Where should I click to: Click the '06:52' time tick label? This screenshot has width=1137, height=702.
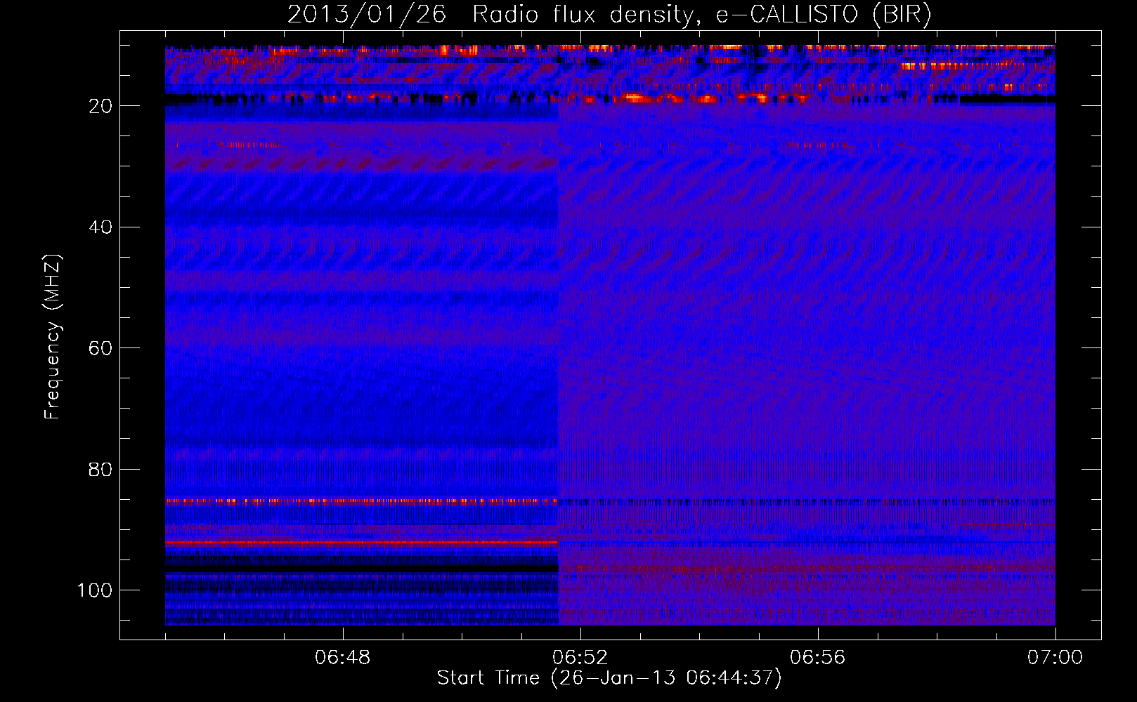pyautogui.click(x=580, y=658)
